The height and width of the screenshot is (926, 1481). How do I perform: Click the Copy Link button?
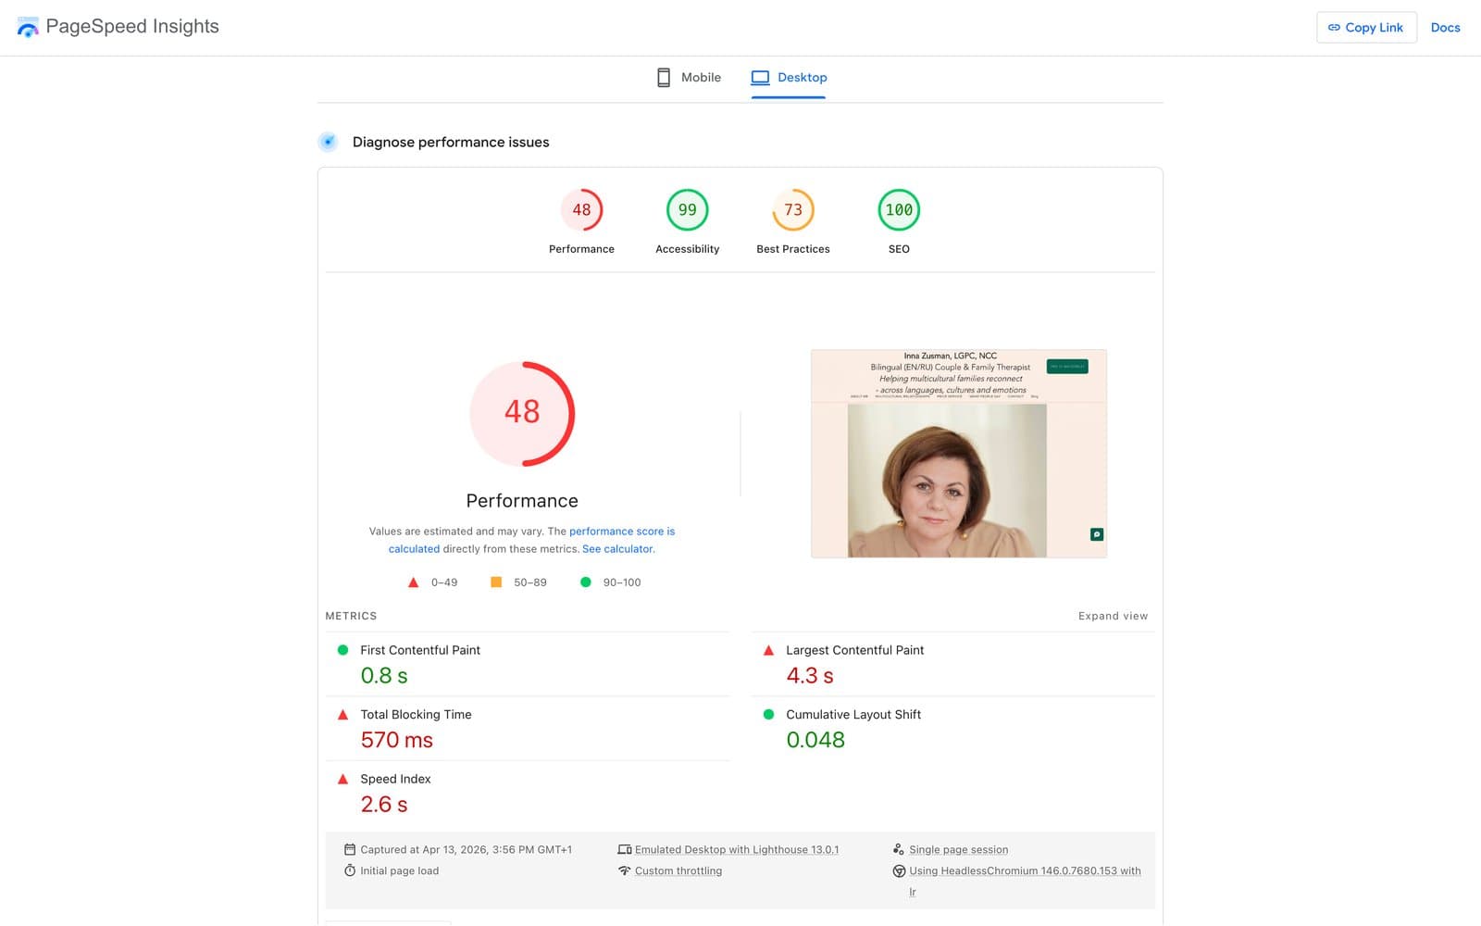(x=1366, y=28)
